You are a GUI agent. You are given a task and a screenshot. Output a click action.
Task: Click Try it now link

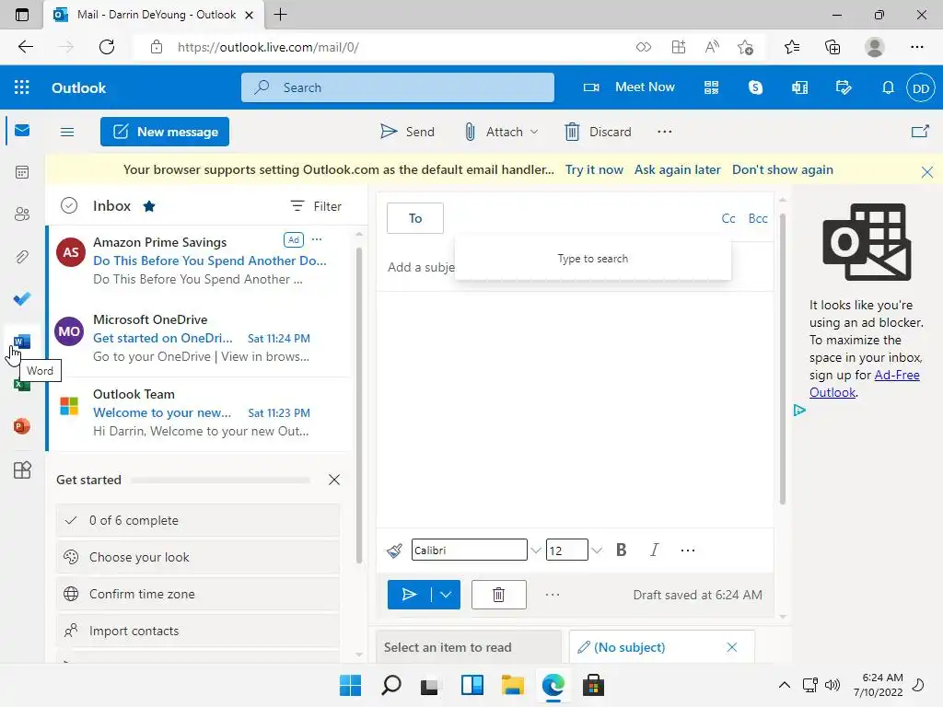pyautogui.click(x=594, y=169)
